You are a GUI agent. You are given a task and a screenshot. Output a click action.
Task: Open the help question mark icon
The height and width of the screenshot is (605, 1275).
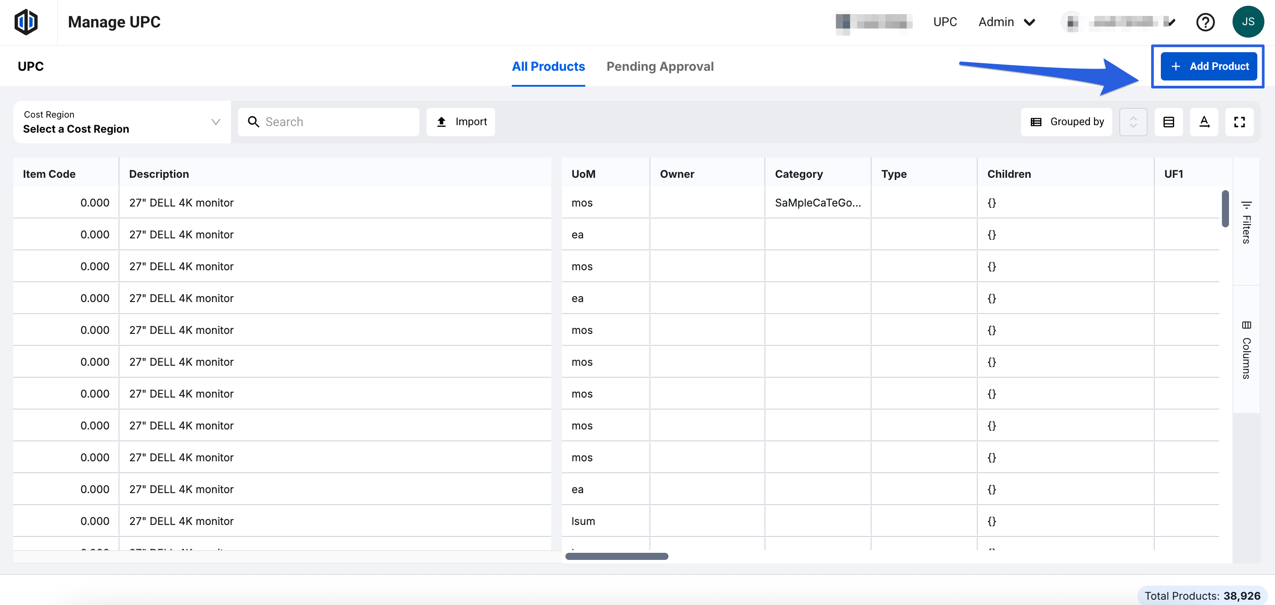(x=1205, y=22)
